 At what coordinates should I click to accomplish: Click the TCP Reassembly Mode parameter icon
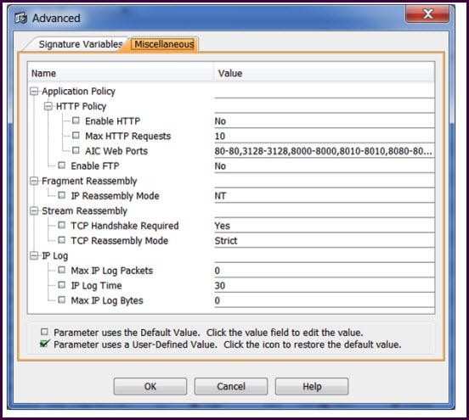(x=62, y=240)
